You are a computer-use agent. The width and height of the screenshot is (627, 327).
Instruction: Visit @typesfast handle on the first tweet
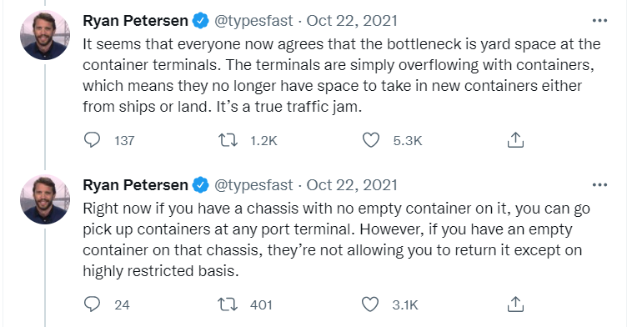point(253,21)
